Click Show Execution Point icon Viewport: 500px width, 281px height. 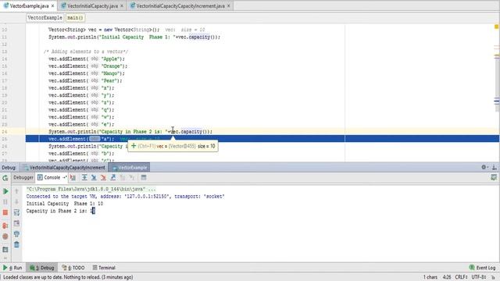73,177
